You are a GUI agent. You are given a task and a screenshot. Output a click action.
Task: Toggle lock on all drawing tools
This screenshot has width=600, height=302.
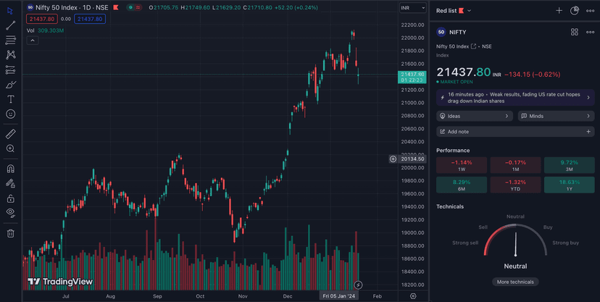11,198
